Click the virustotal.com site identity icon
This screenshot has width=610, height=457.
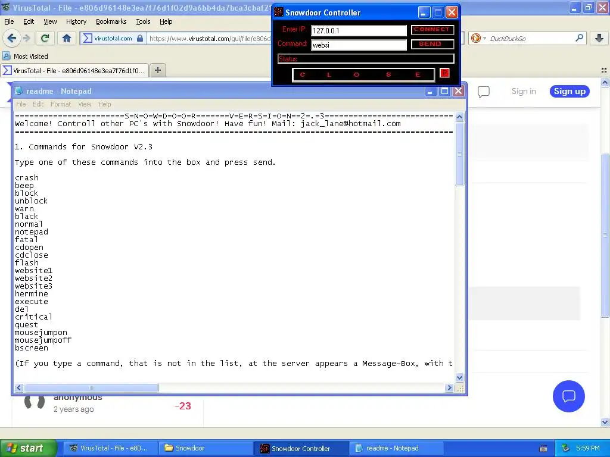88,38
